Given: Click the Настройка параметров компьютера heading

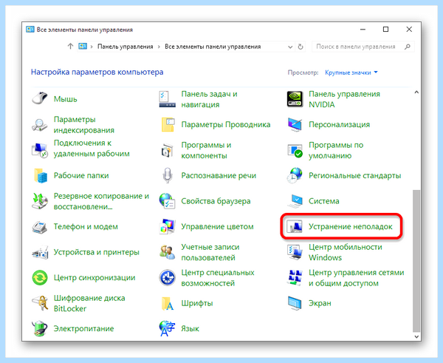Looking at the screenshot, I should (97, 72).
